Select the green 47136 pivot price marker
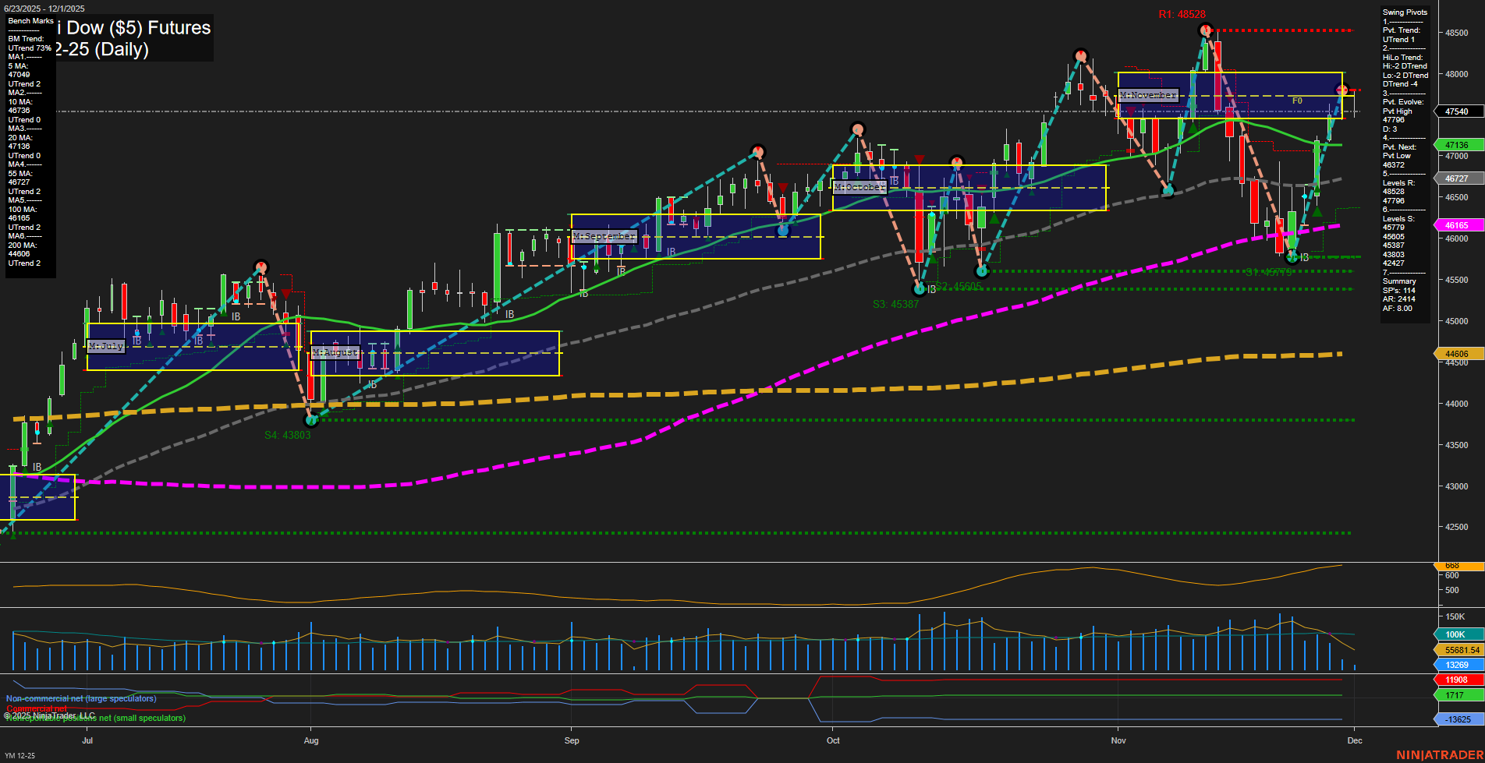1485x763 pixels. point(1458,145)
